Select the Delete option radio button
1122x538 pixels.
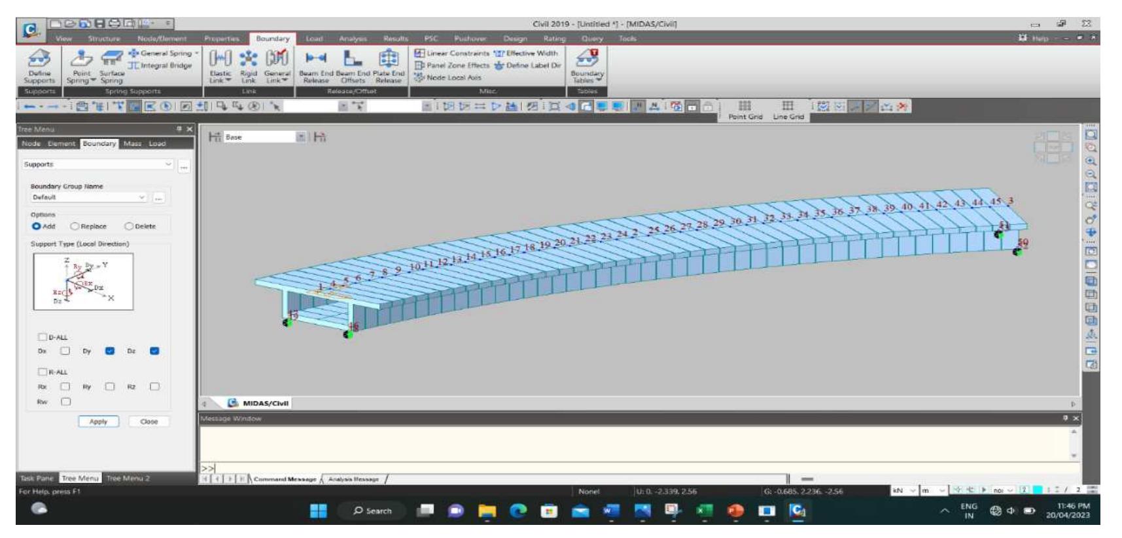coord(129,226)
